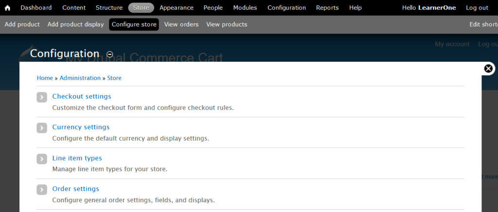Go to the home icon in admin bar
Viewport: 498px width, 212px height.
pyautogui.click(x=7, y=8)
